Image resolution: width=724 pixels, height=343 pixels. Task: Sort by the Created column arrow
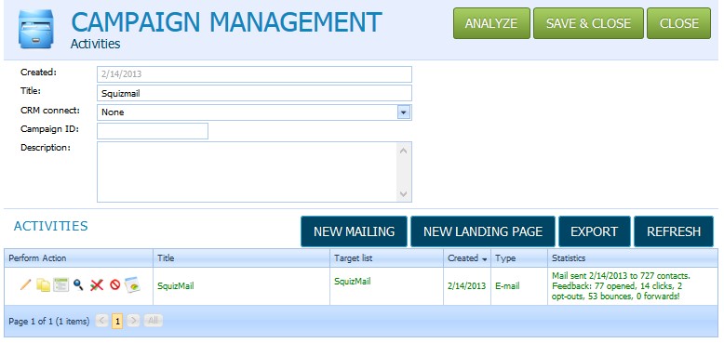(484, 259)
